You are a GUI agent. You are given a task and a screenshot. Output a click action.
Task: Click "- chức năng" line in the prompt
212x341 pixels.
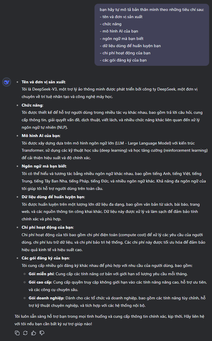click(111, 24)
